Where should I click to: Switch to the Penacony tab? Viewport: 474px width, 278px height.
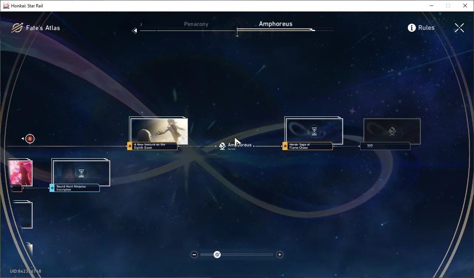coord(196,24)
